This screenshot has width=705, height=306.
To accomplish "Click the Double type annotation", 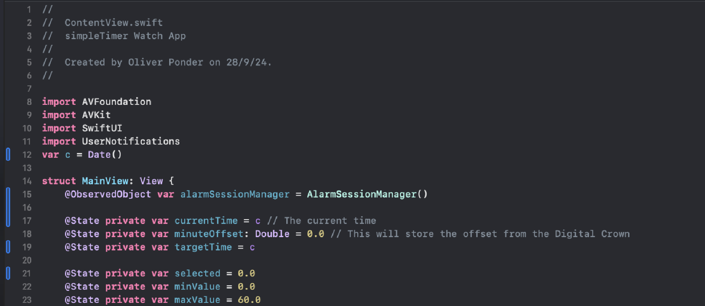I will coord(272,234).
